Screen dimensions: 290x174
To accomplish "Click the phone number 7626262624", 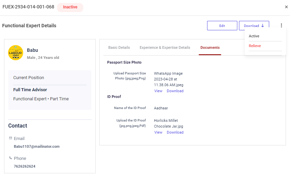I will 25,166.
